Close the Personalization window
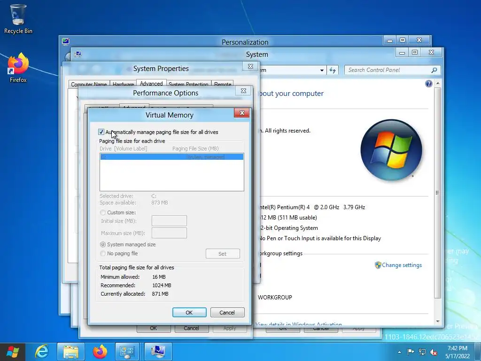Screen dimensions: 481x361 [x=419, y=40]
